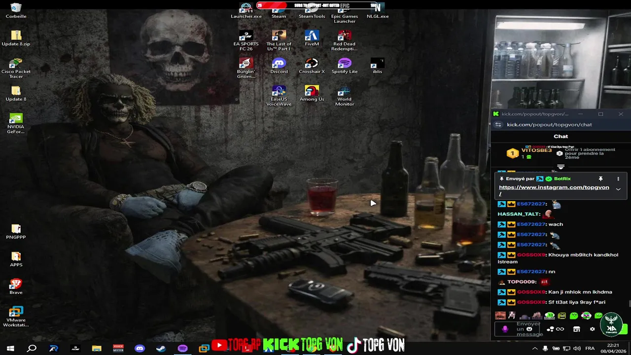Open the Update 8.zip archive
This screenshot has height=355, width=631.
tap(16, 38)
